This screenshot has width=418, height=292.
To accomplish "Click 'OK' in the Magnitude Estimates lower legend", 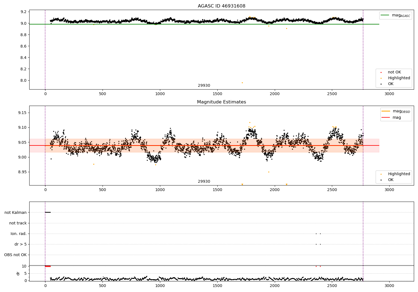I will pos(391,180).
